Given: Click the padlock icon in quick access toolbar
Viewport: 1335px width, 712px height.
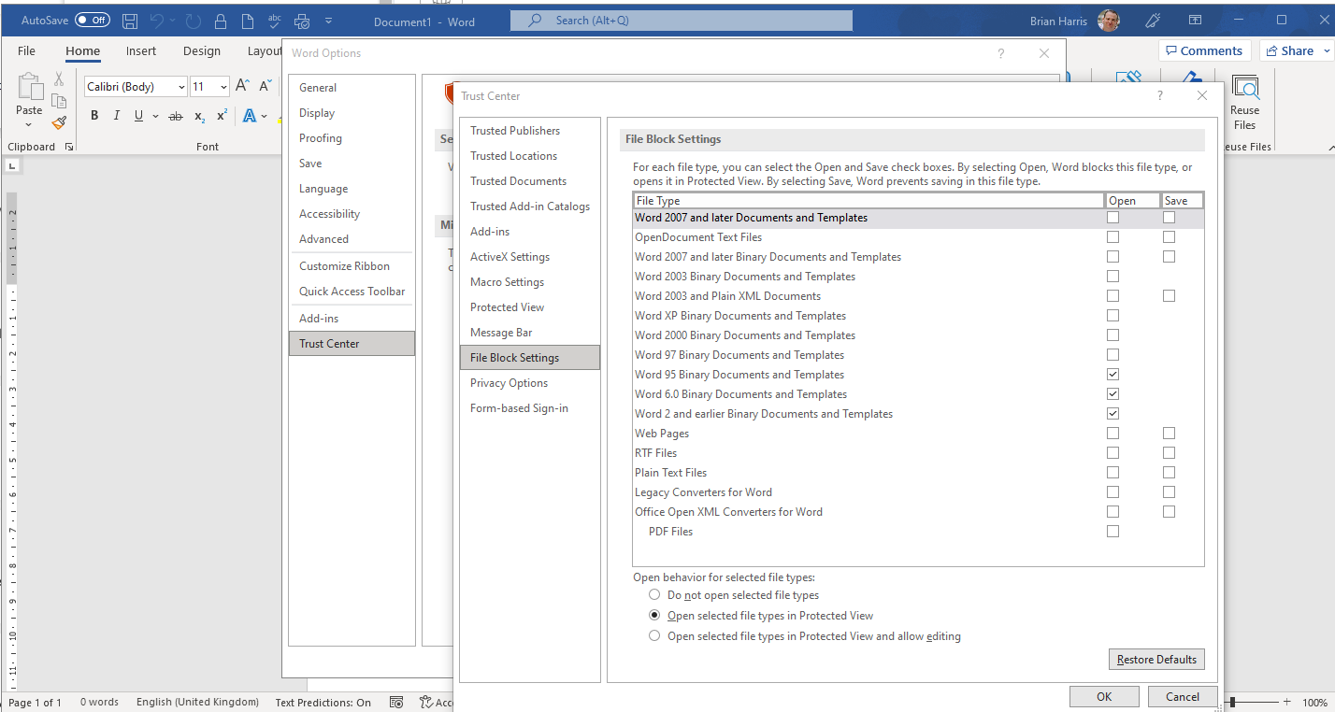Looking at the screenshot, I should pos(220,21).
